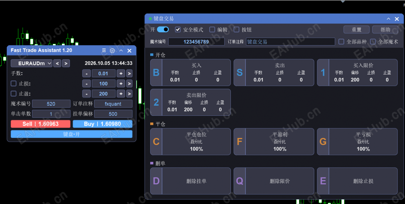Switch to next symbol with > button
This screenshot has height=204, width=405.
point(66,63)
